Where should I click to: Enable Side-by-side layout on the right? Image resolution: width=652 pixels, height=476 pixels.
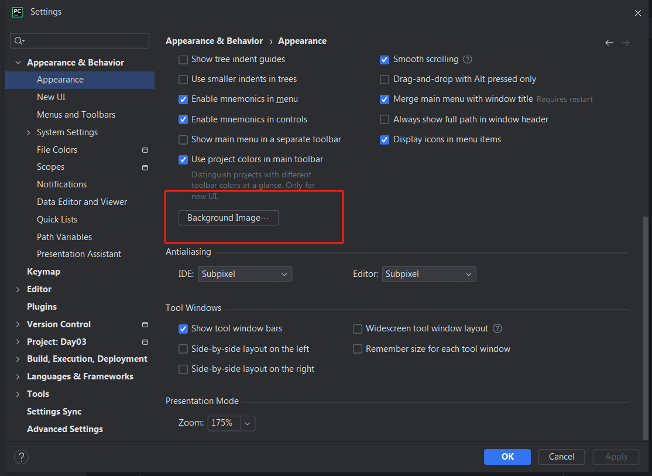click(183, 369)
